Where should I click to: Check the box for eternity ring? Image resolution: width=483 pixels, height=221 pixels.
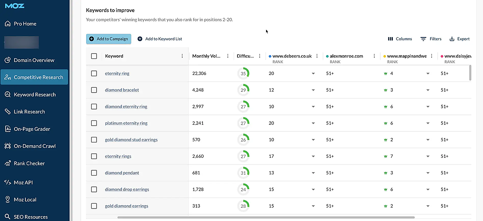[94, 74]
